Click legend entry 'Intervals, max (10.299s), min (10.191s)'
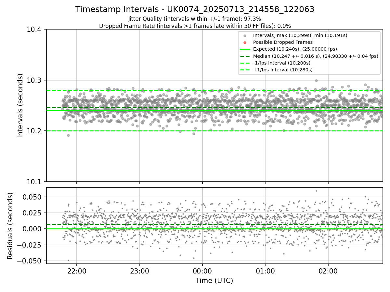This screenshot has width=390, height=292. point(300,35)
